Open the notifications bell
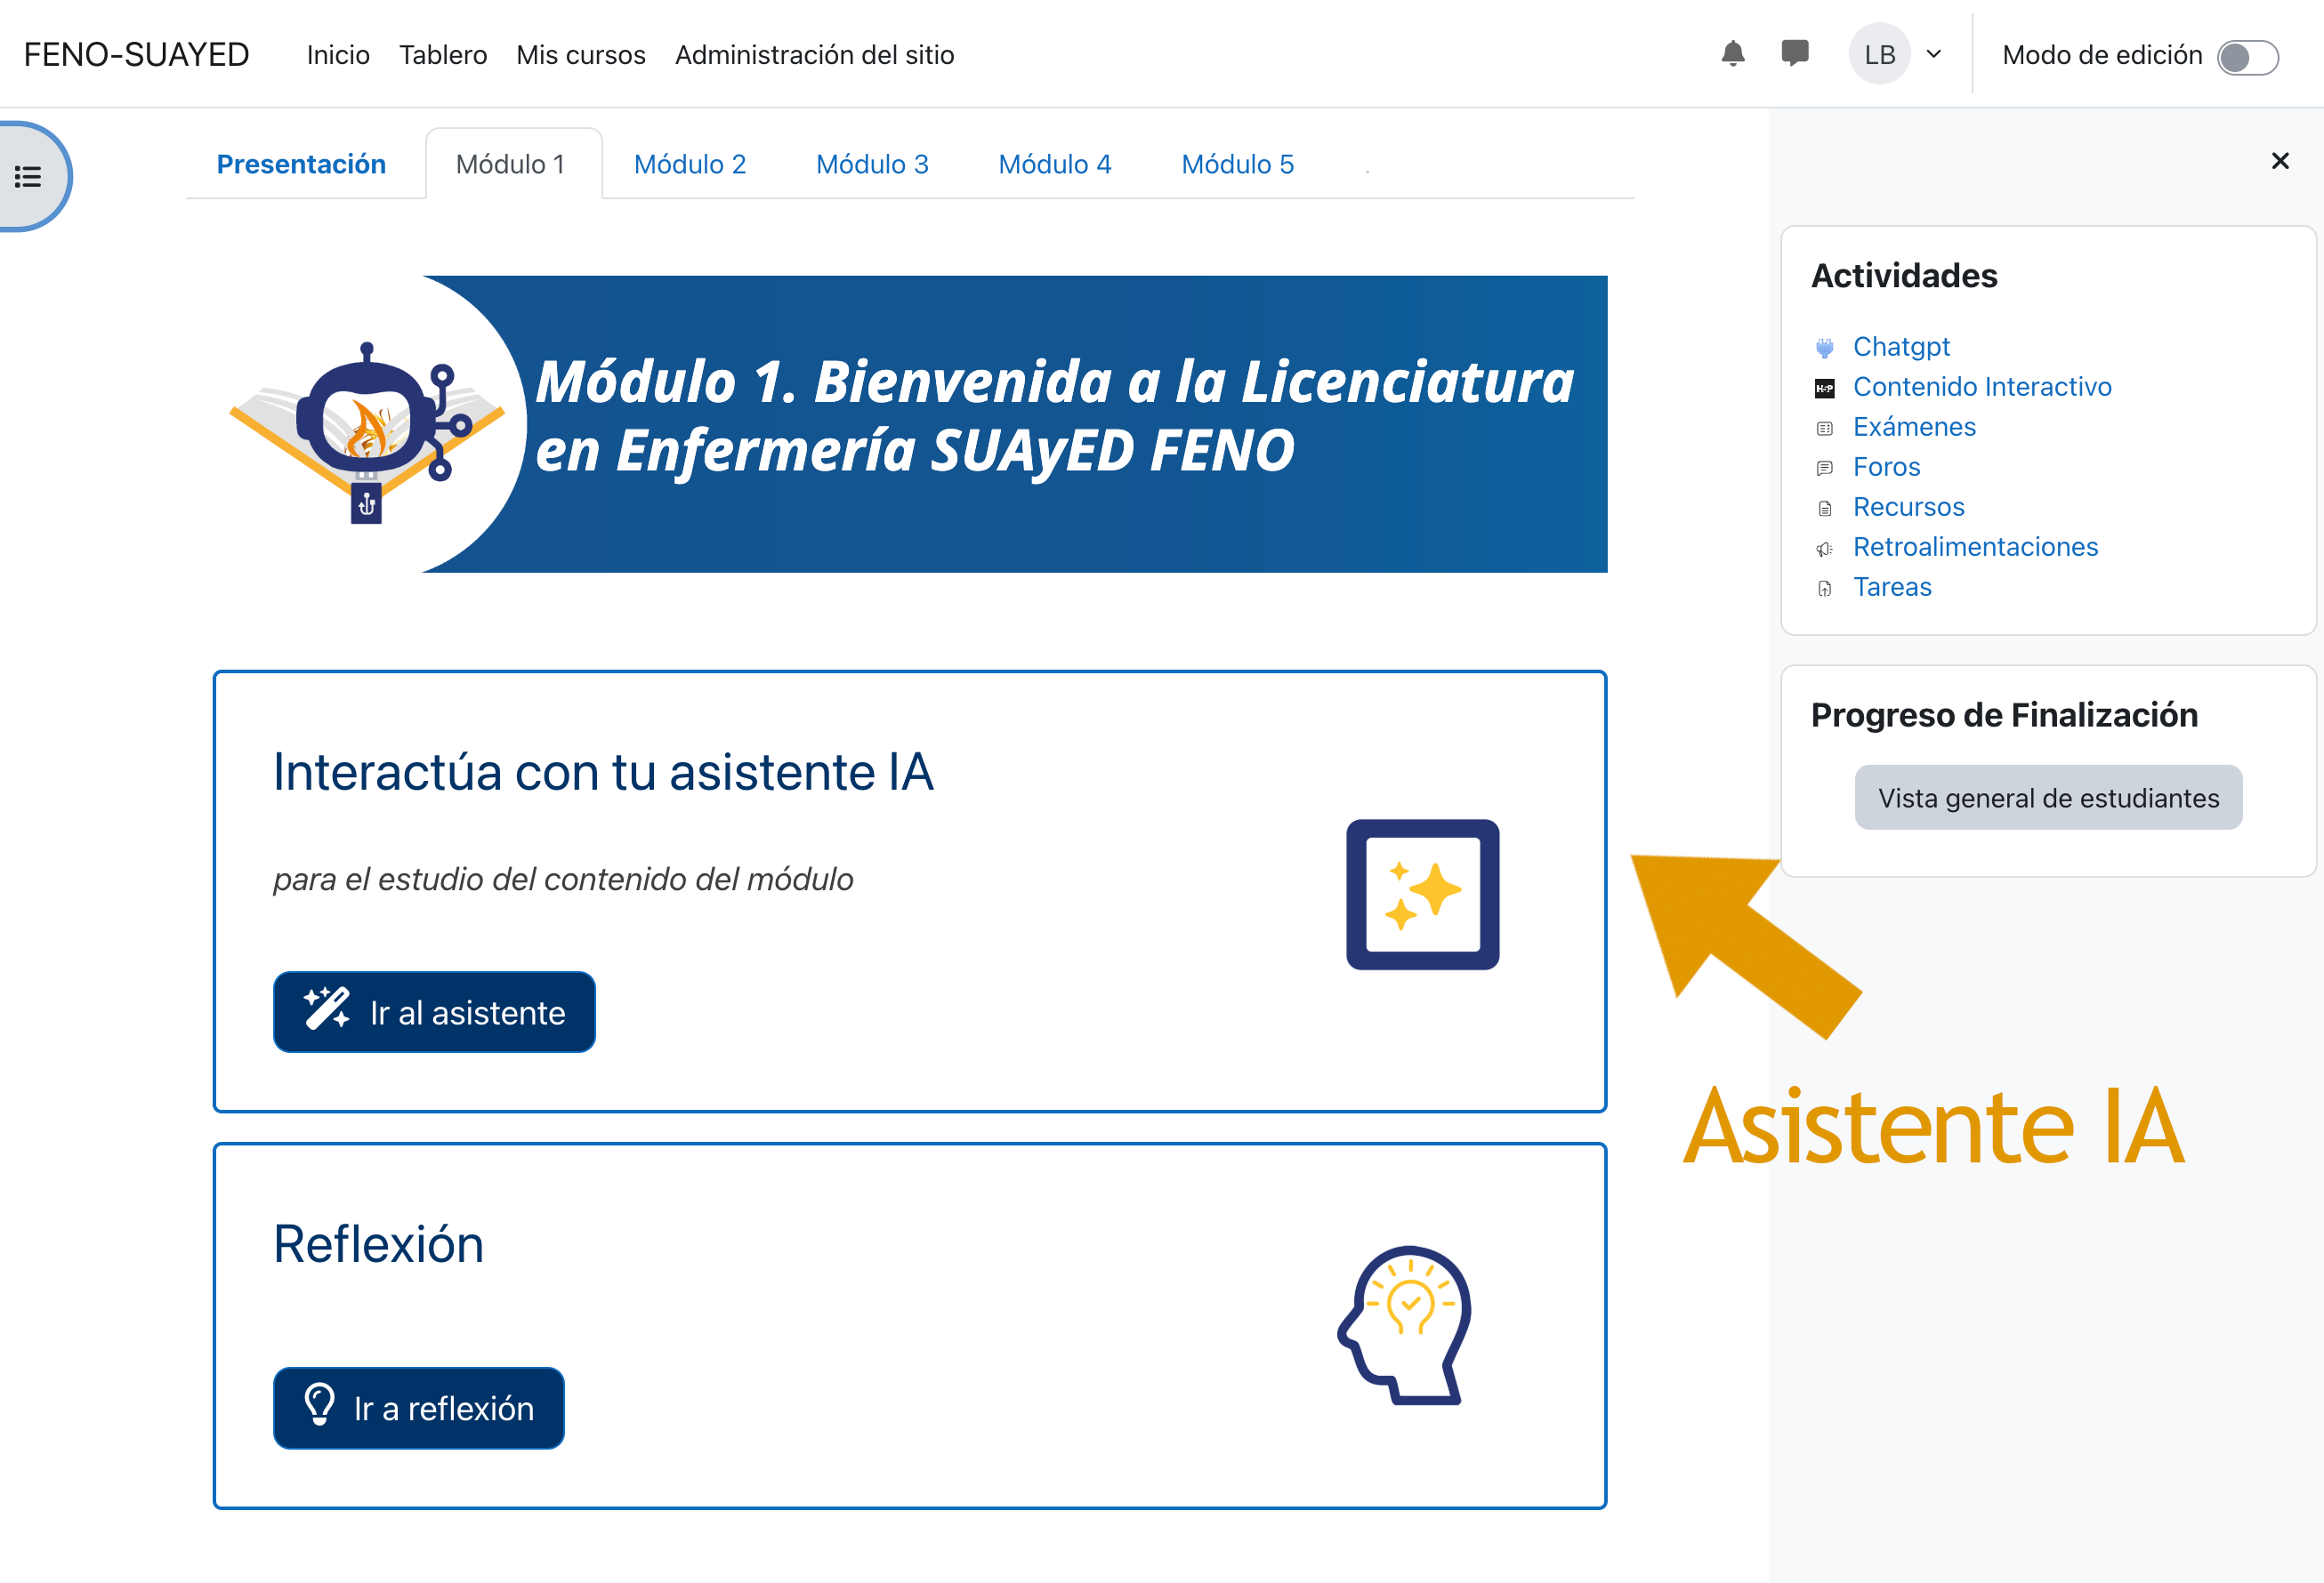This screenshot has height=1583, width=2324. click(1732, 54)
